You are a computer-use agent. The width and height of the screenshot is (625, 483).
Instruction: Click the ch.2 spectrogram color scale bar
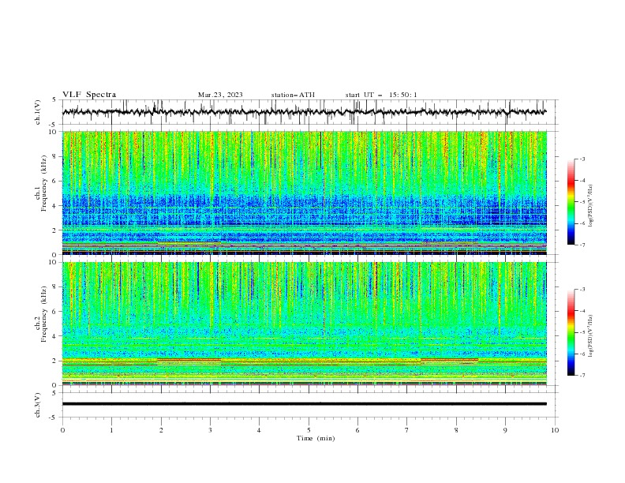click(x=571, y=332)
